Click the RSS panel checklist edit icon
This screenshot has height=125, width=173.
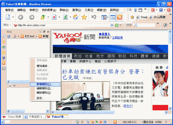pyautogui.click(x=15, y=36)
